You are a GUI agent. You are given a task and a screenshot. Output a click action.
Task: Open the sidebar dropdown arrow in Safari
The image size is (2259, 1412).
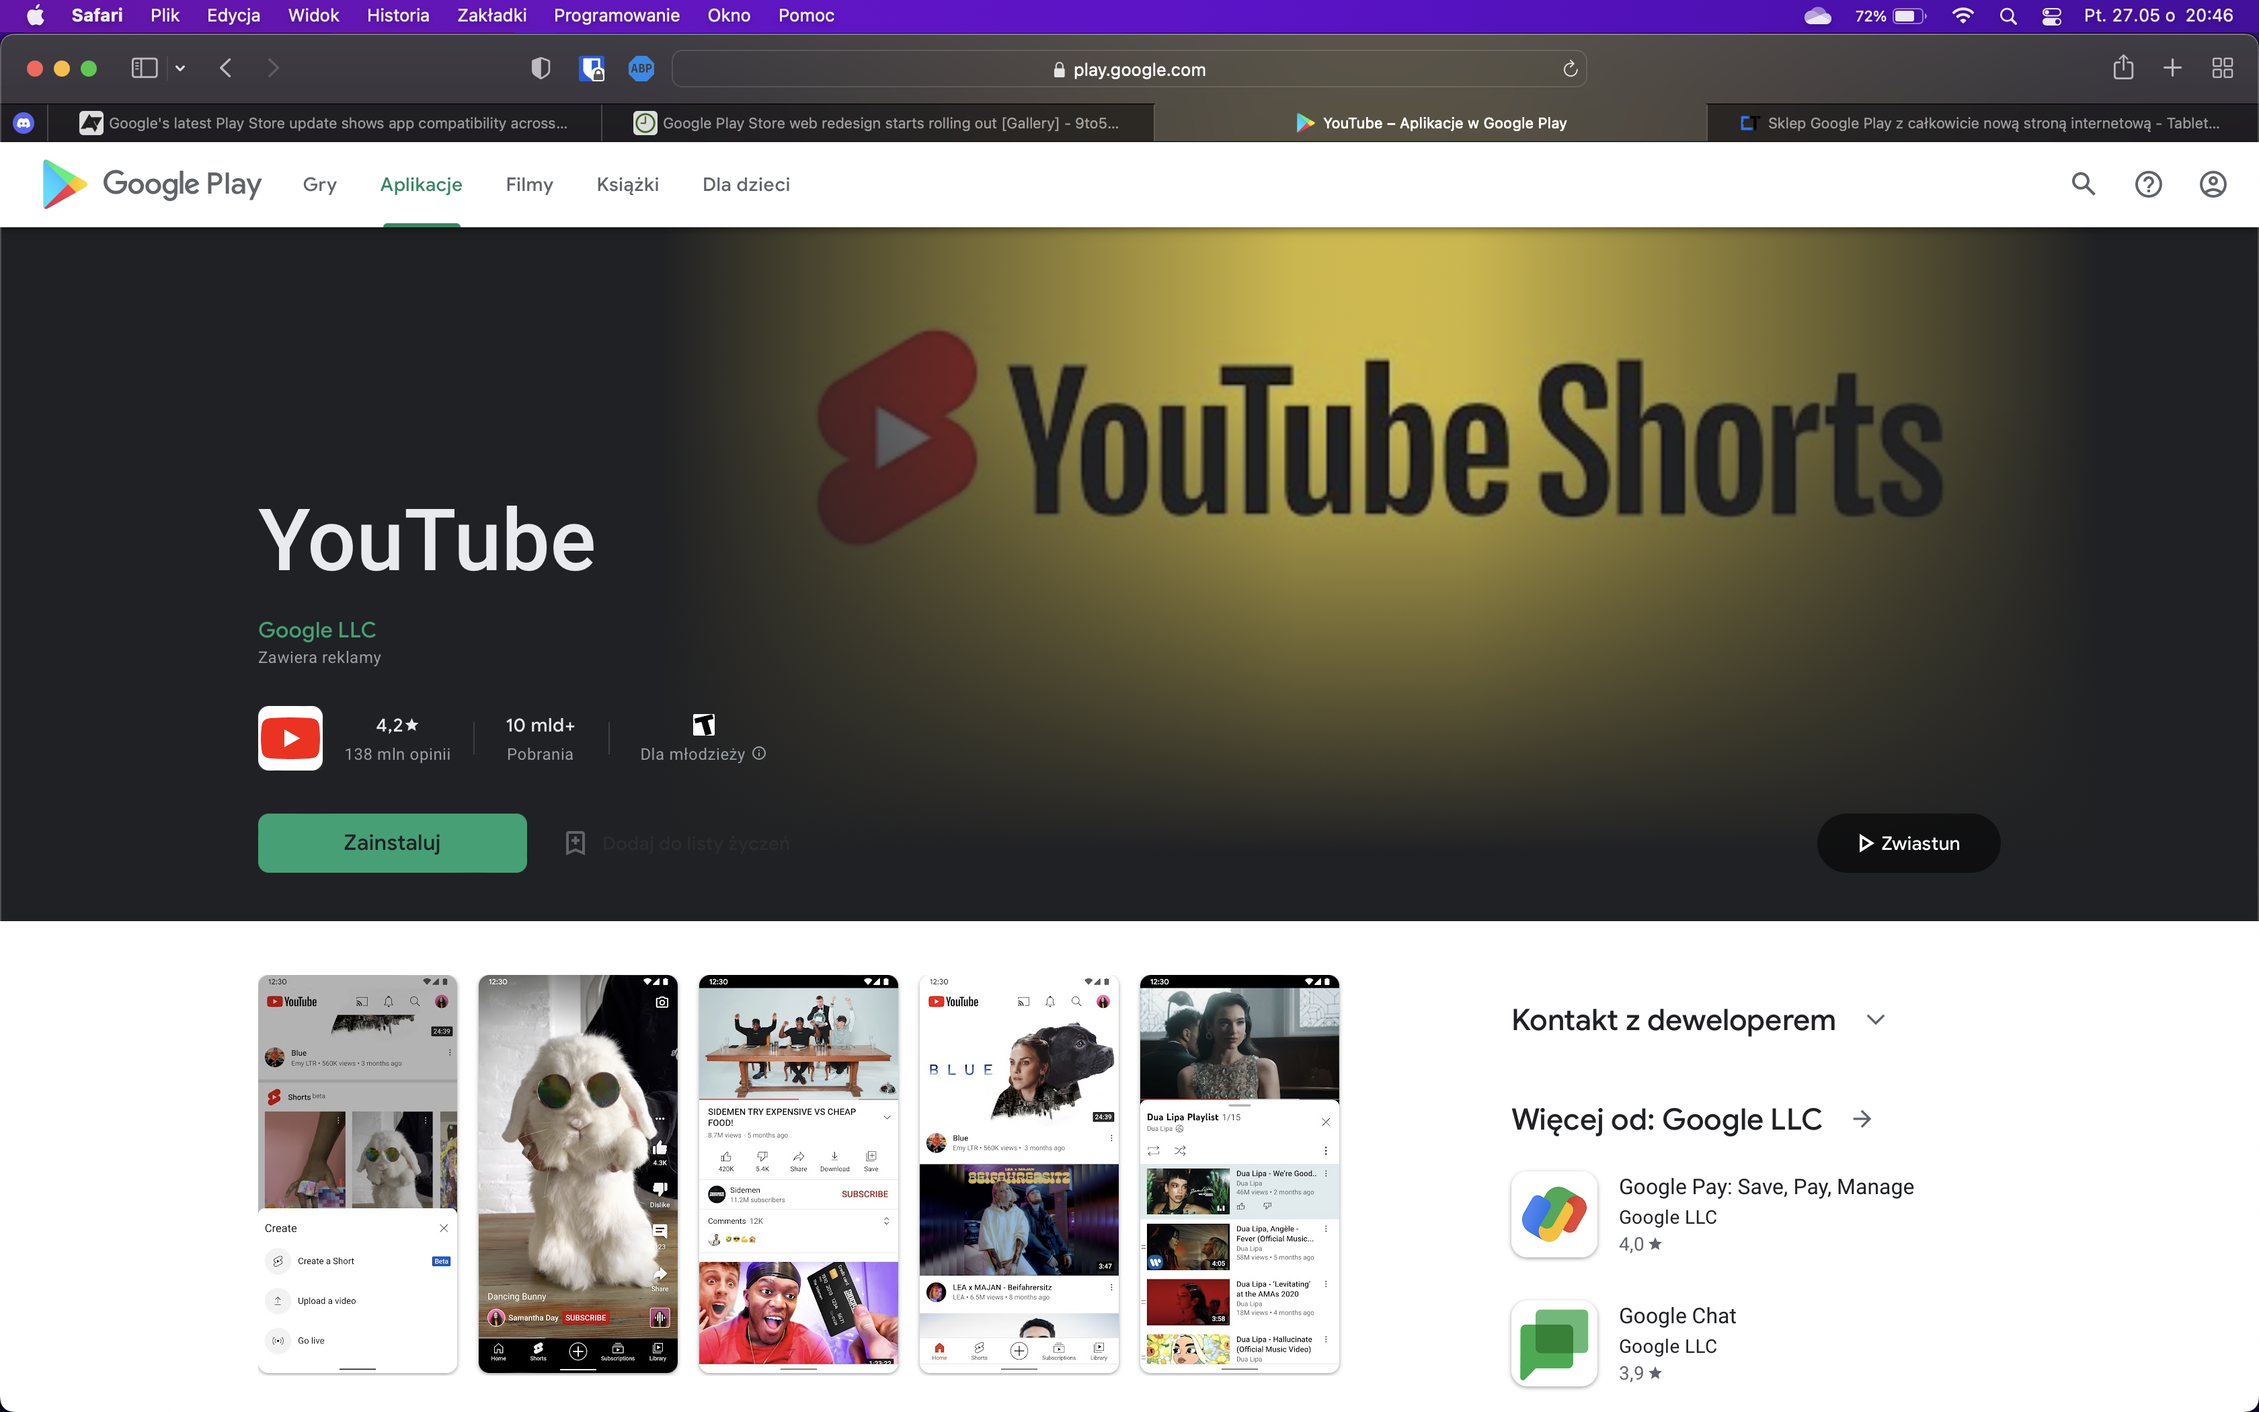(180, 68)
